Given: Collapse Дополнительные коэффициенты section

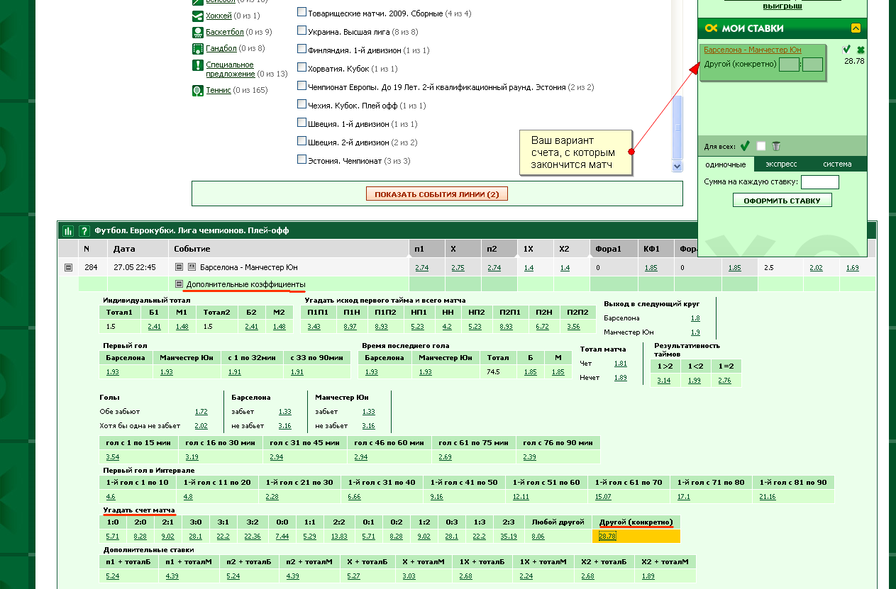Looking at the screenshot, I should [x=179, y=284].
